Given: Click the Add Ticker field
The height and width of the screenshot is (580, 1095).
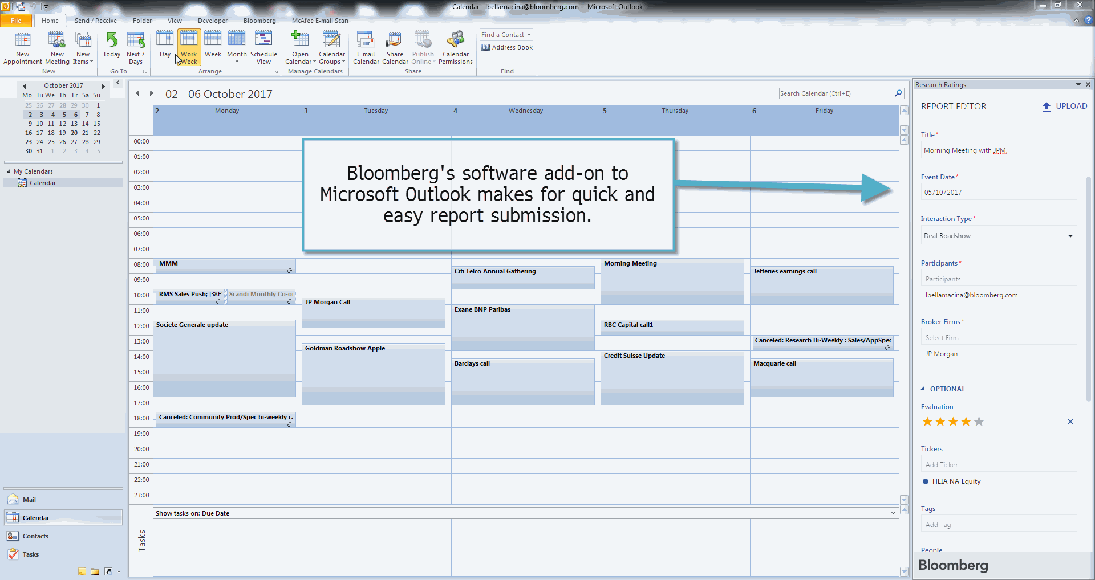Looking at the screenshot, I should [x=999, y=464].
